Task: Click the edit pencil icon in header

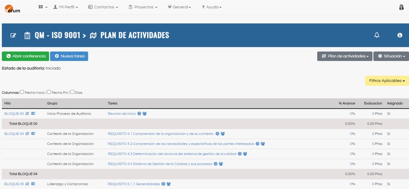Action: 13,35
